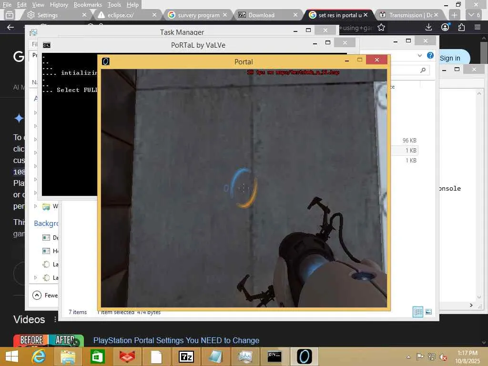Open the View menu in the browser

[x=38, y=5]
